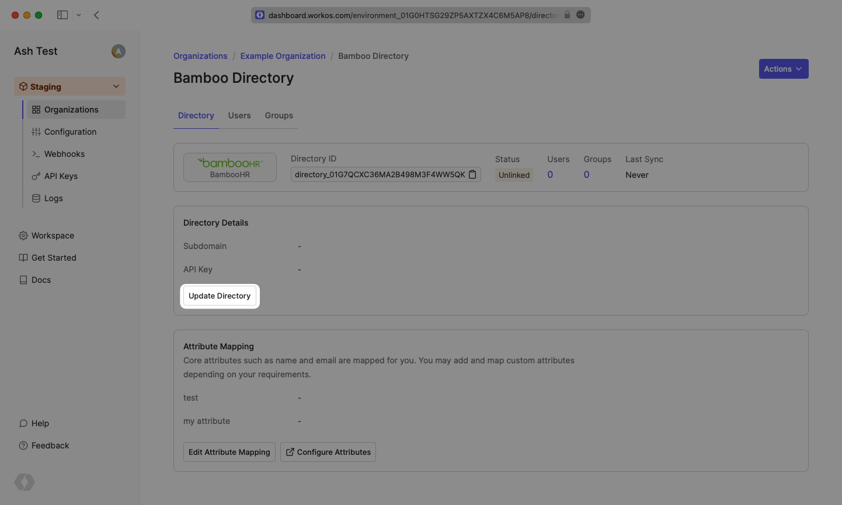Toggle the browser sidebar icon
Viewport: 842px width, 505px height.
click(x=62, y=15)
